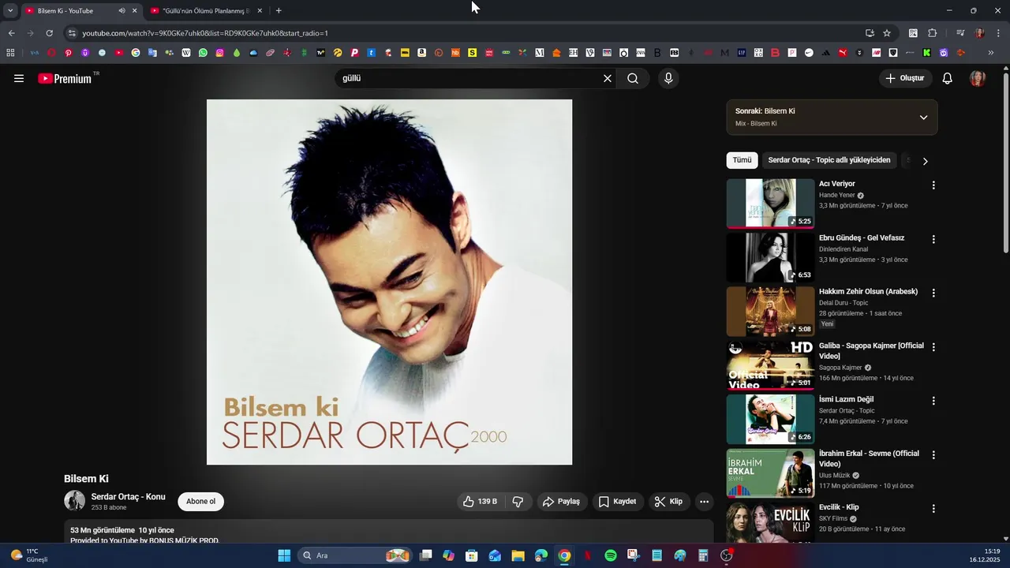This screenshot has height=568, width=1010.
Task: Open Galiba - Sagopa Kajmer video title
Action: pyautogui.click(x=871, y=351)
